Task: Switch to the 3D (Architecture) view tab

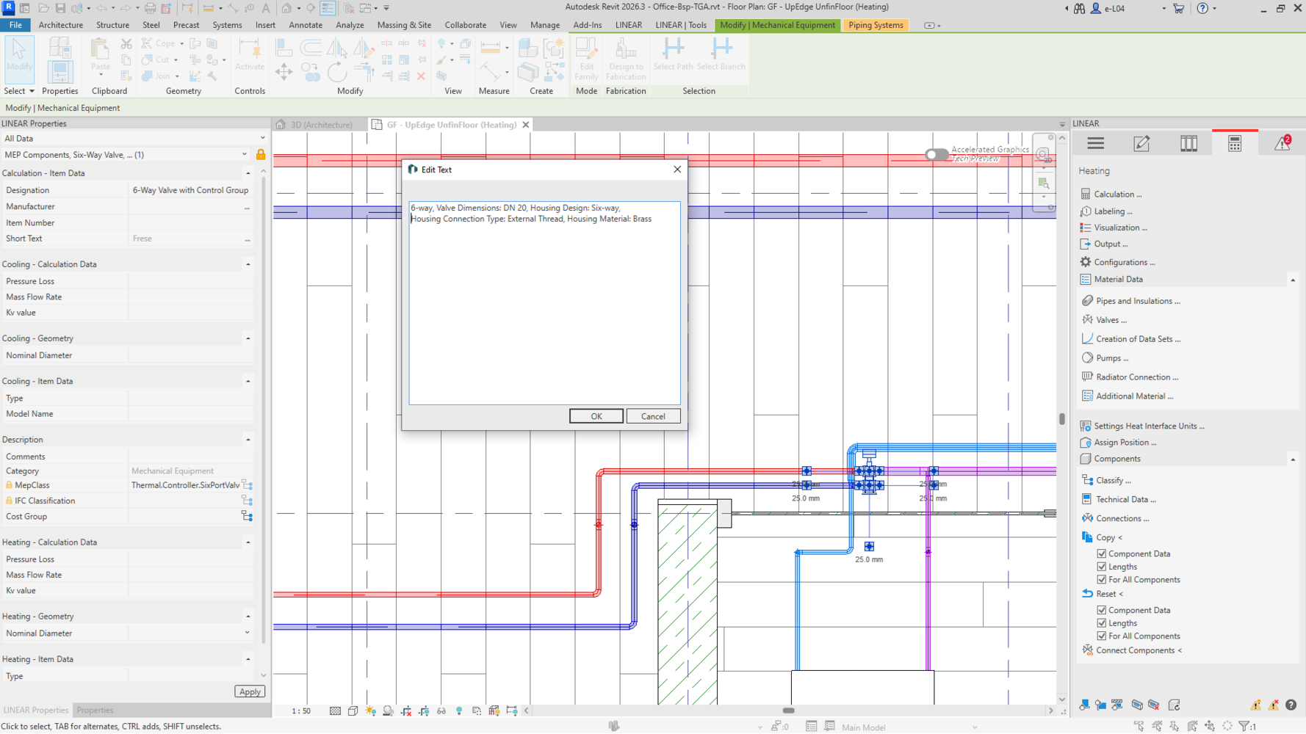Action: coord(320,125)
